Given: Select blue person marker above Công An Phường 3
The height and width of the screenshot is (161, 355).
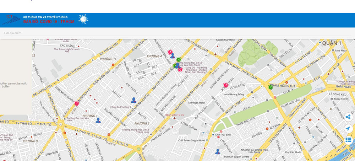Looking at the screenshot, I should (x=134, y=100).
